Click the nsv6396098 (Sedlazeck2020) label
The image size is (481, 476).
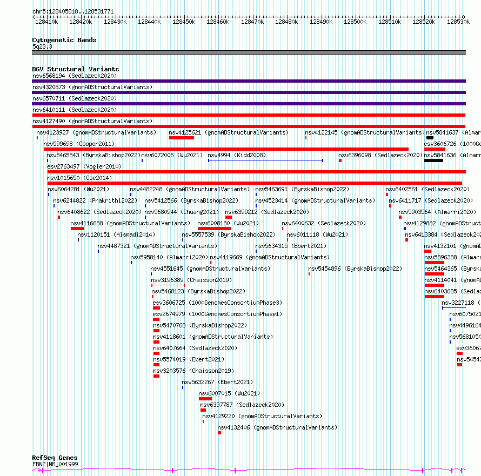[x=380, y=155]
